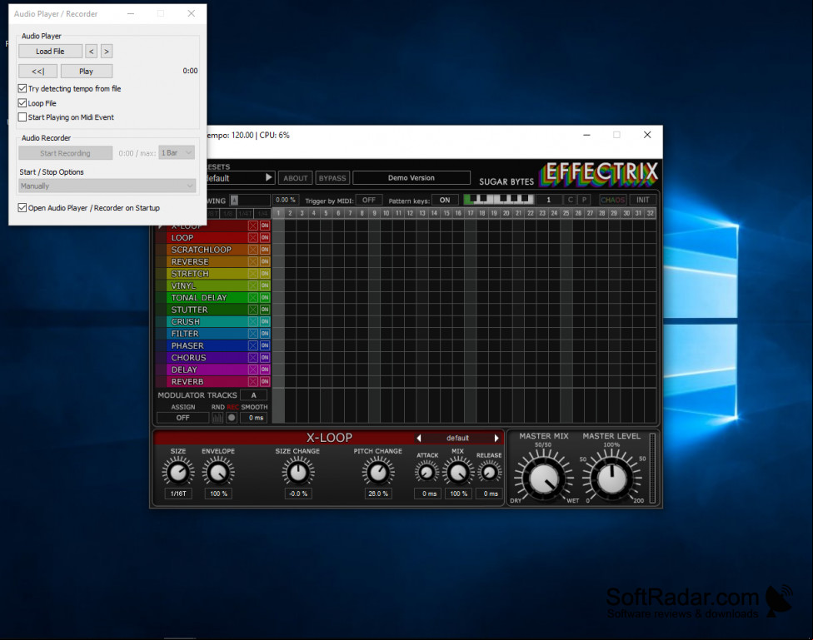
Task: Toggle Pattern keys ON switch
Action: coord(445,200)
